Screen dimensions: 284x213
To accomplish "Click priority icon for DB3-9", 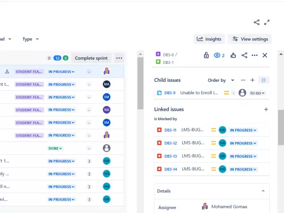I will coord(226,93).
